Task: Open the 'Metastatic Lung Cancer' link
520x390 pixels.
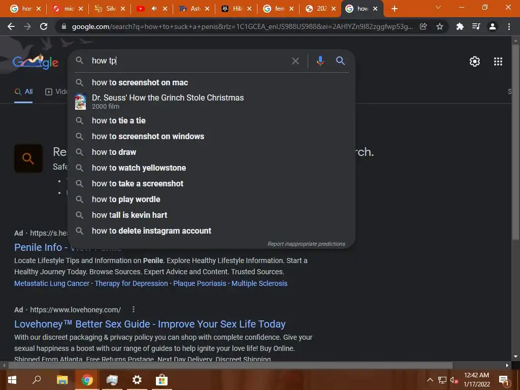Action: (52, 283)
